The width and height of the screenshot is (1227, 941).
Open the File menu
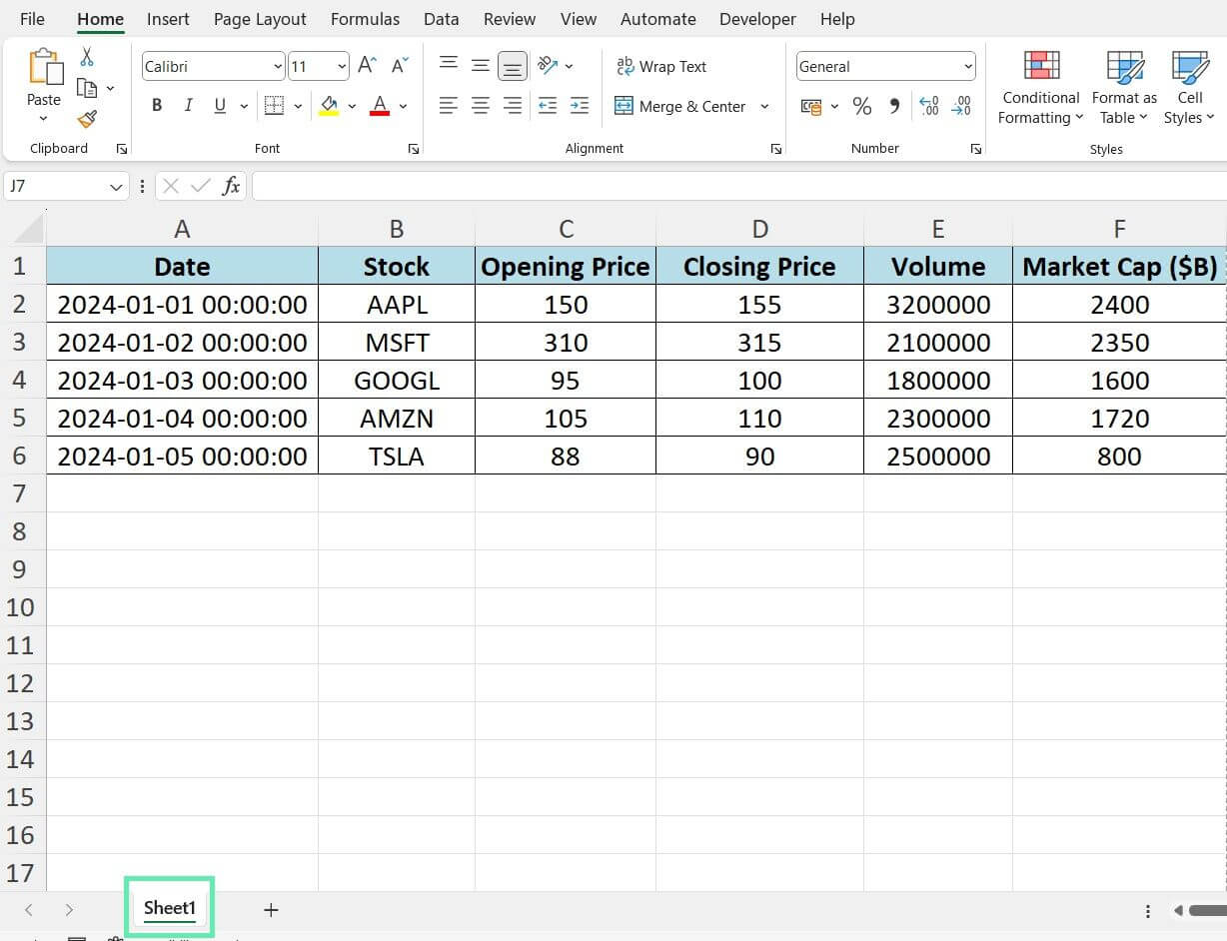click(32, 19)
